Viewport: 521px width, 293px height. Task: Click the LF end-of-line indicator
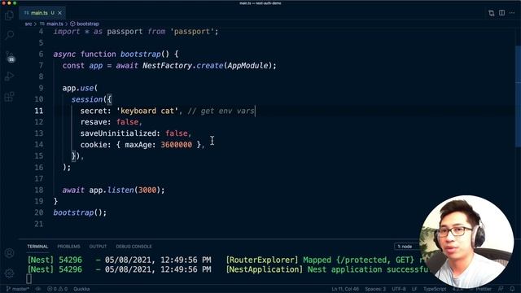(x=414, y=289)
